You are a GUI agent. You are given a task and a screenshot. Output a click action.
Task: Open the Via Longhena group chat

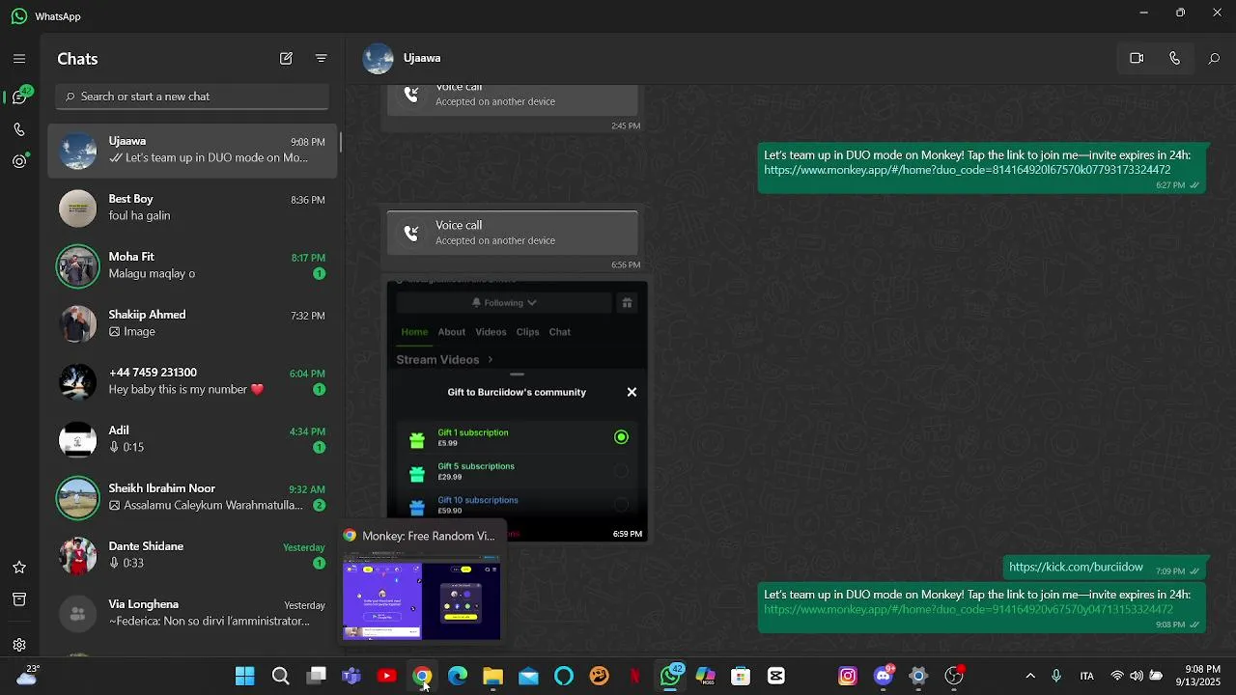click(x=192, y=613)
